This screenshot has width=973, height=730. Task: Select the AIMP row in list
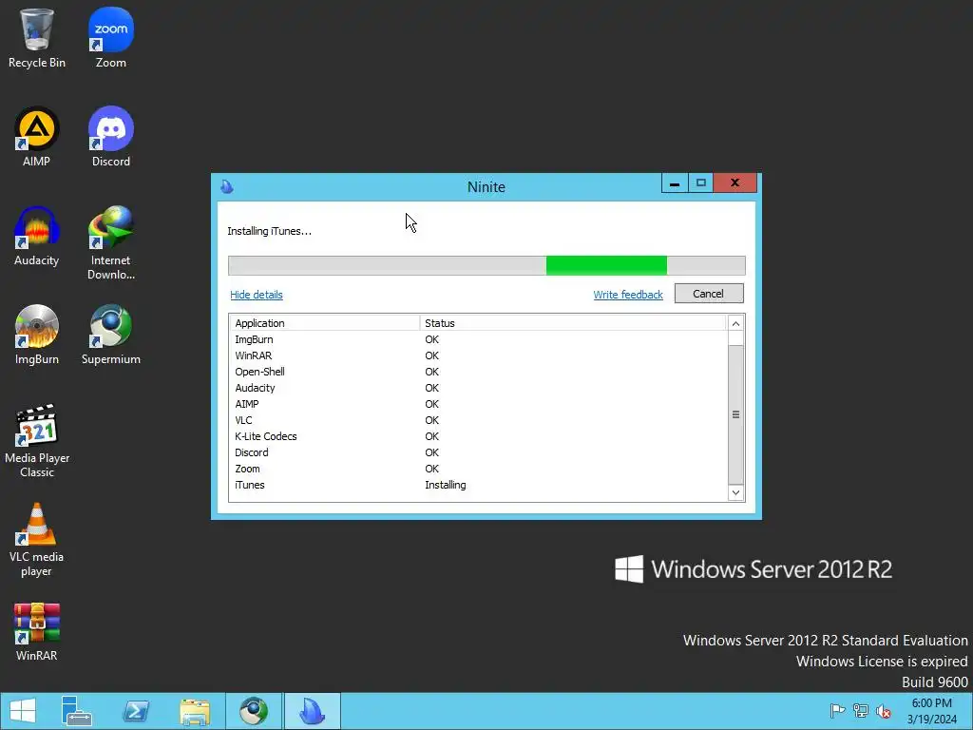point(478,404)
